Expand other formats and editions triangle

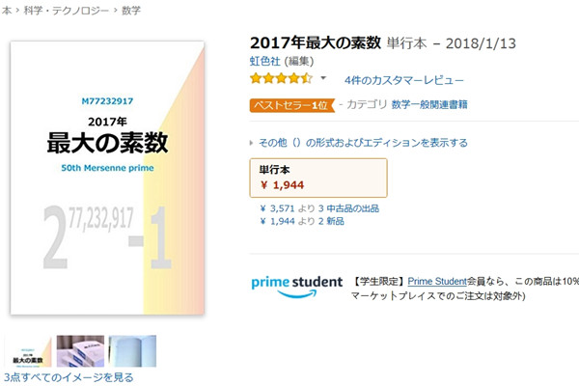click(252, 143)
